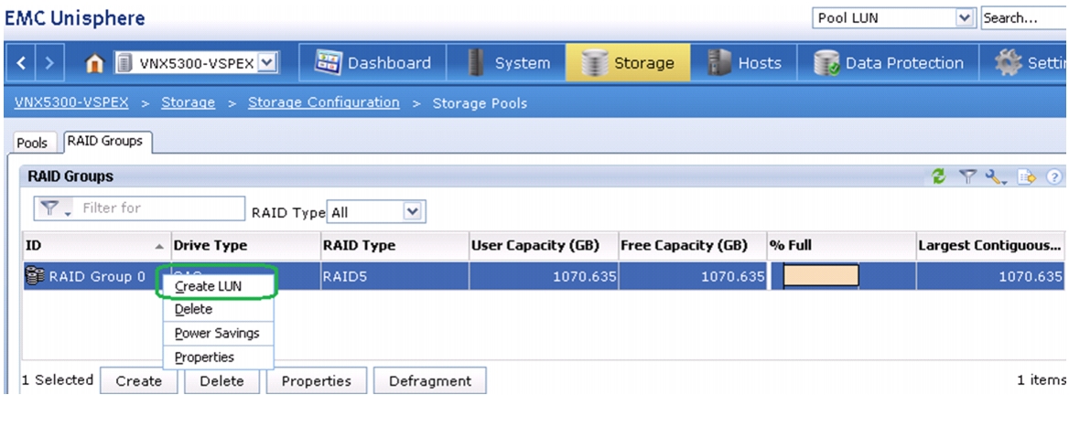Click the RAID5 cell in the table

click(394, 276)
